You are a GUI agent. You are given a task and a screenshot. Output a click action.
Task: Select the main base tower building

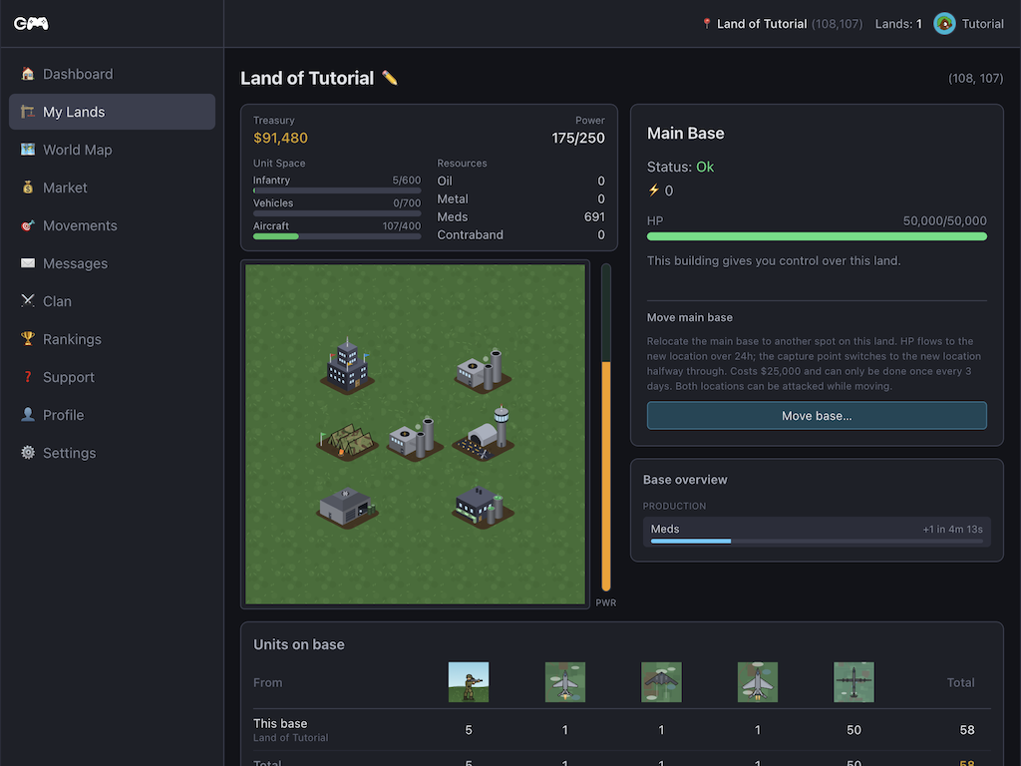pos(348,366)
